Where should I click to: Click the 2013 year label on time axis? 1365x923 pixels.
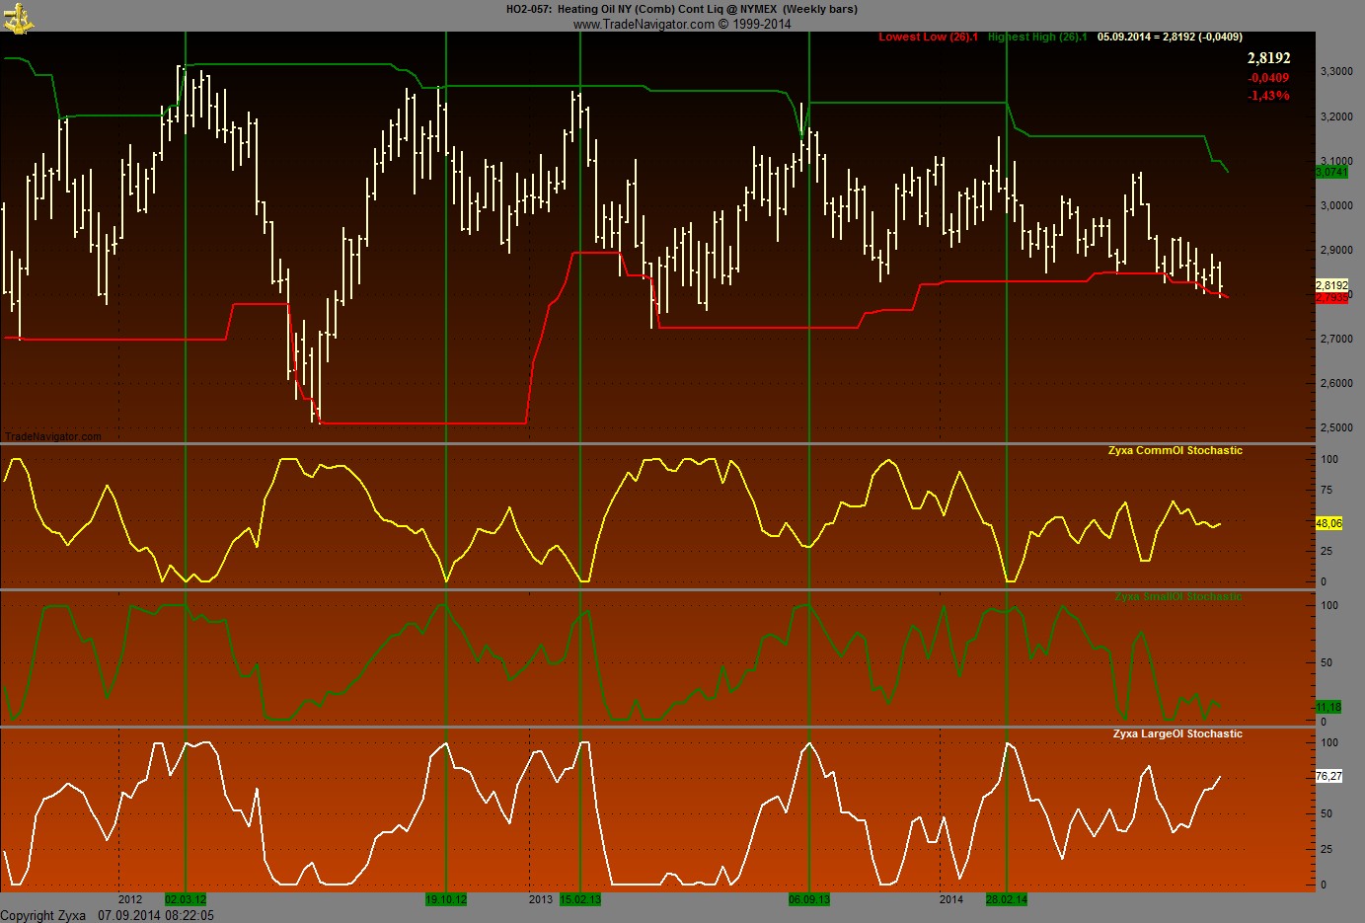point(541,899)
